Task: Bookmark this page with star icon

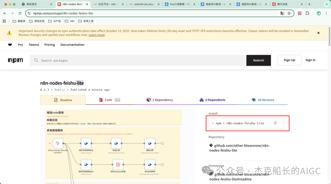Action: pyautogui.click(x=289, y=13)
